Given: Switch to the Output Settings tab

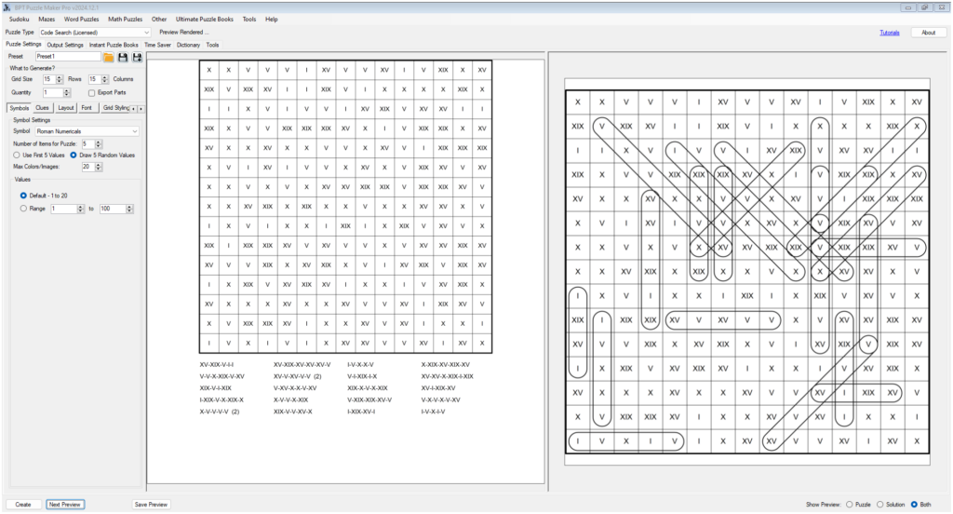Looking at the screenshot, I should click(65, 45).
